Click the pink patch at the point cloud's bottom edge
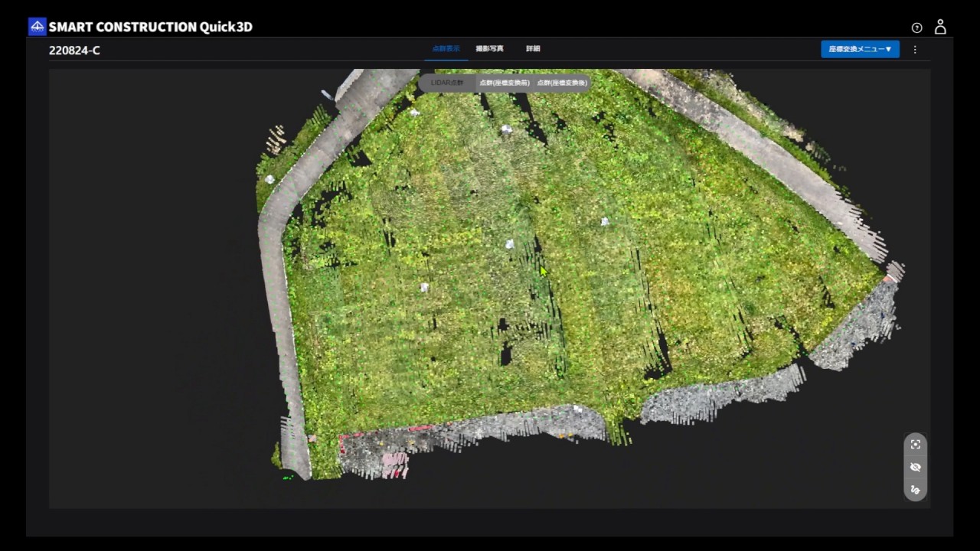980x551 pixels. pos(394,461)
